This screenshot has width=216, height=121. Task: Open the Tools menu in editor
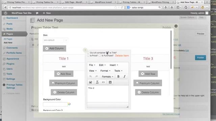click(118, 71)
